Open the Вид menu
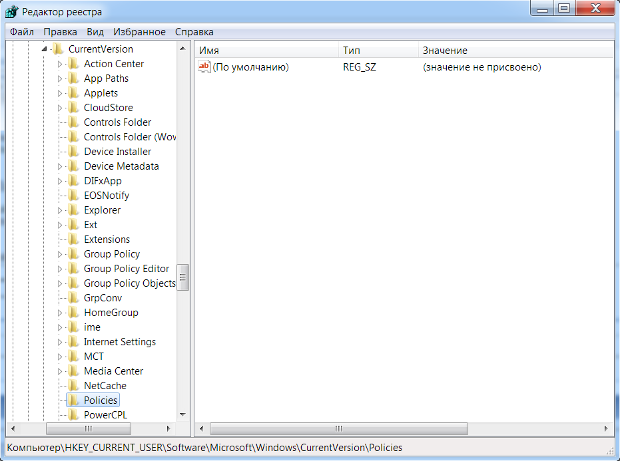The image size is (620, 461). coord(95,32)
